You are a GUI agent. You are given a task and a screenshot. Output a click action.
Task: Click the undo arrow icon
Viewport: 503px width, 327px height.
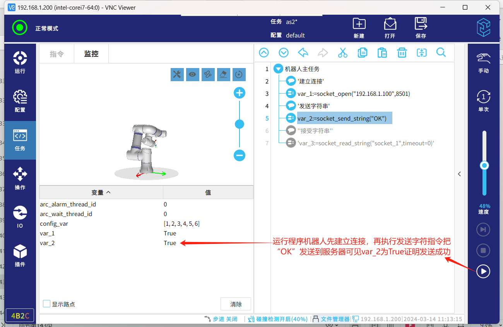303,53
